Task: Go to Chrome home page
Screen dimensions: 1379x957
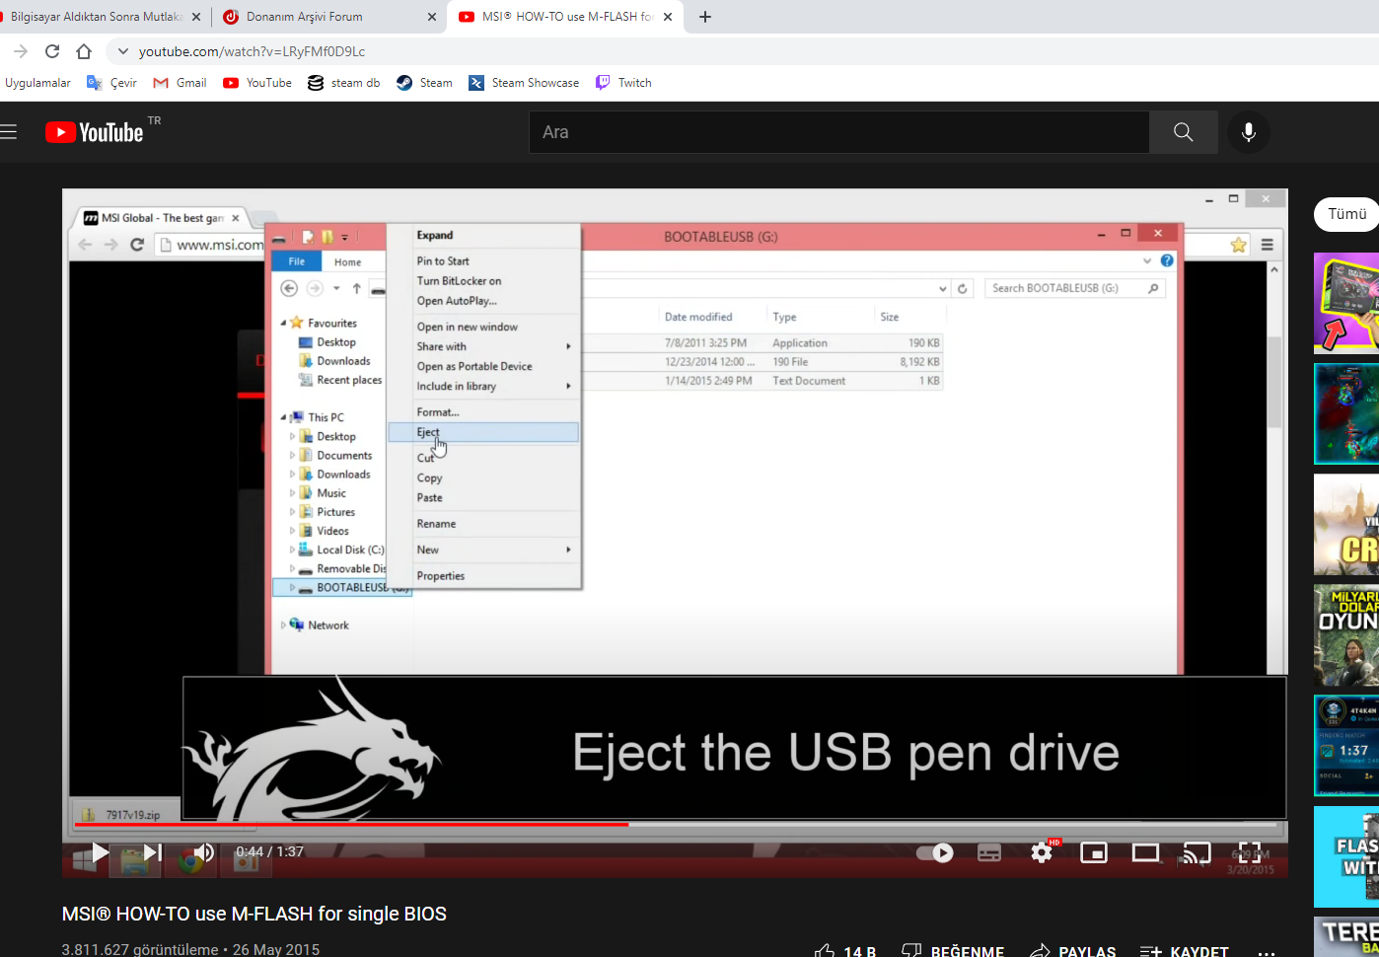Action: pyautogui.click(x=84, y=51)
